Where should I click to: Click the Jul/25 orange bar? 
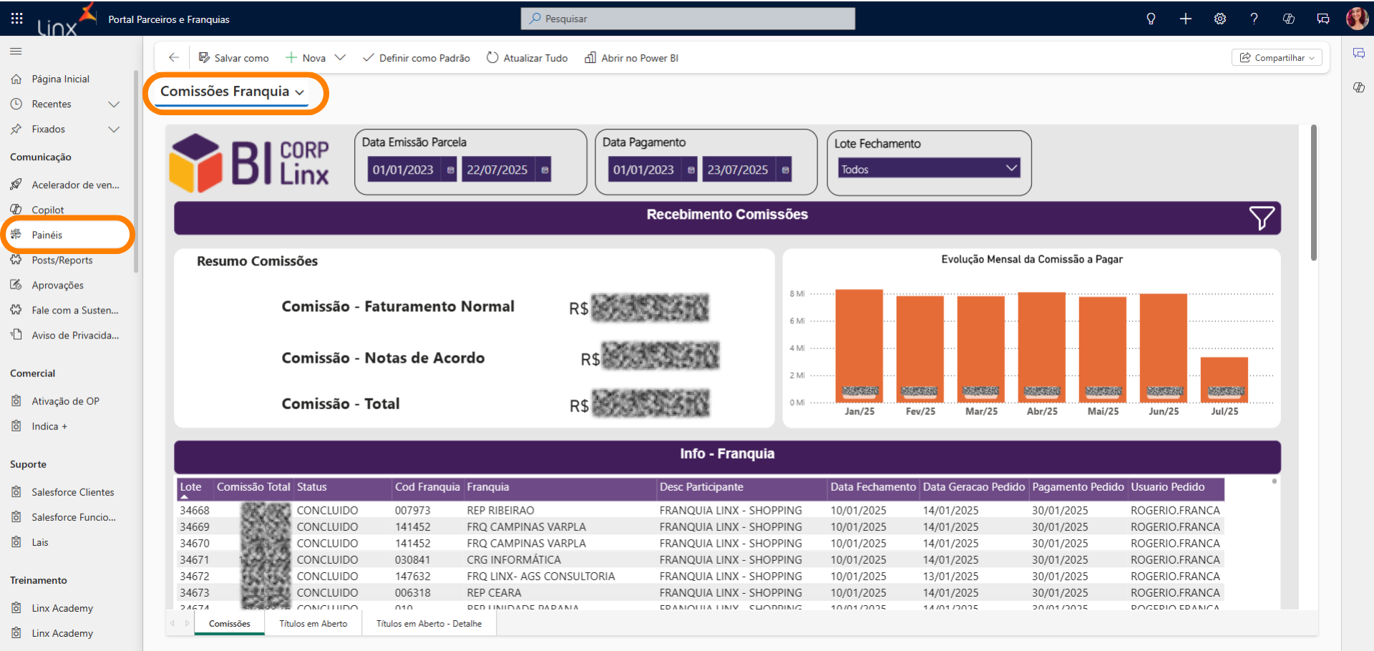coord(1224,380)
